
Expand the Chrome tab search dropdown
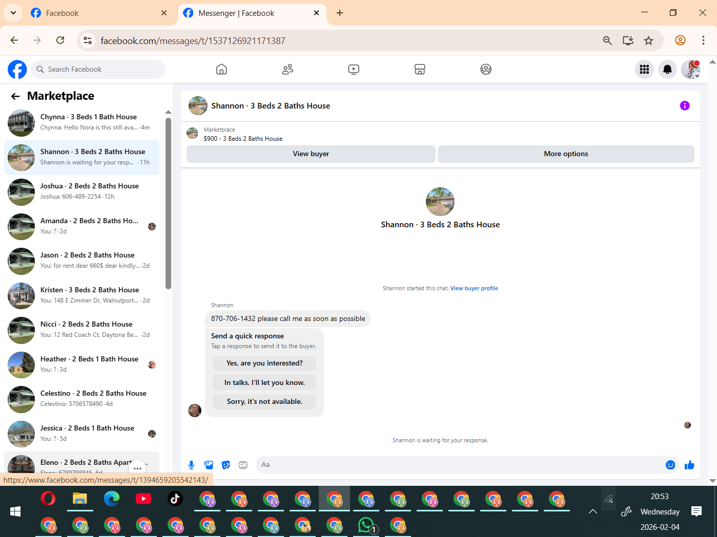tap(13, 13)
